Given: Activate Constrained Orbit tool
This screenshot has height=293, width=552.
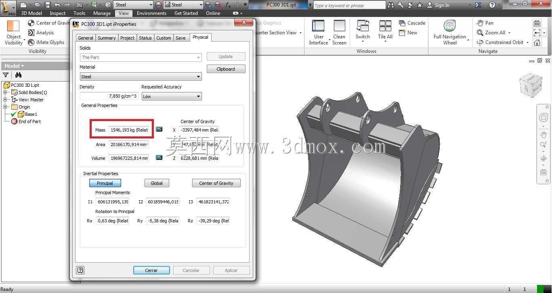Looking at the screenshot, I should [x=500, y=42].
